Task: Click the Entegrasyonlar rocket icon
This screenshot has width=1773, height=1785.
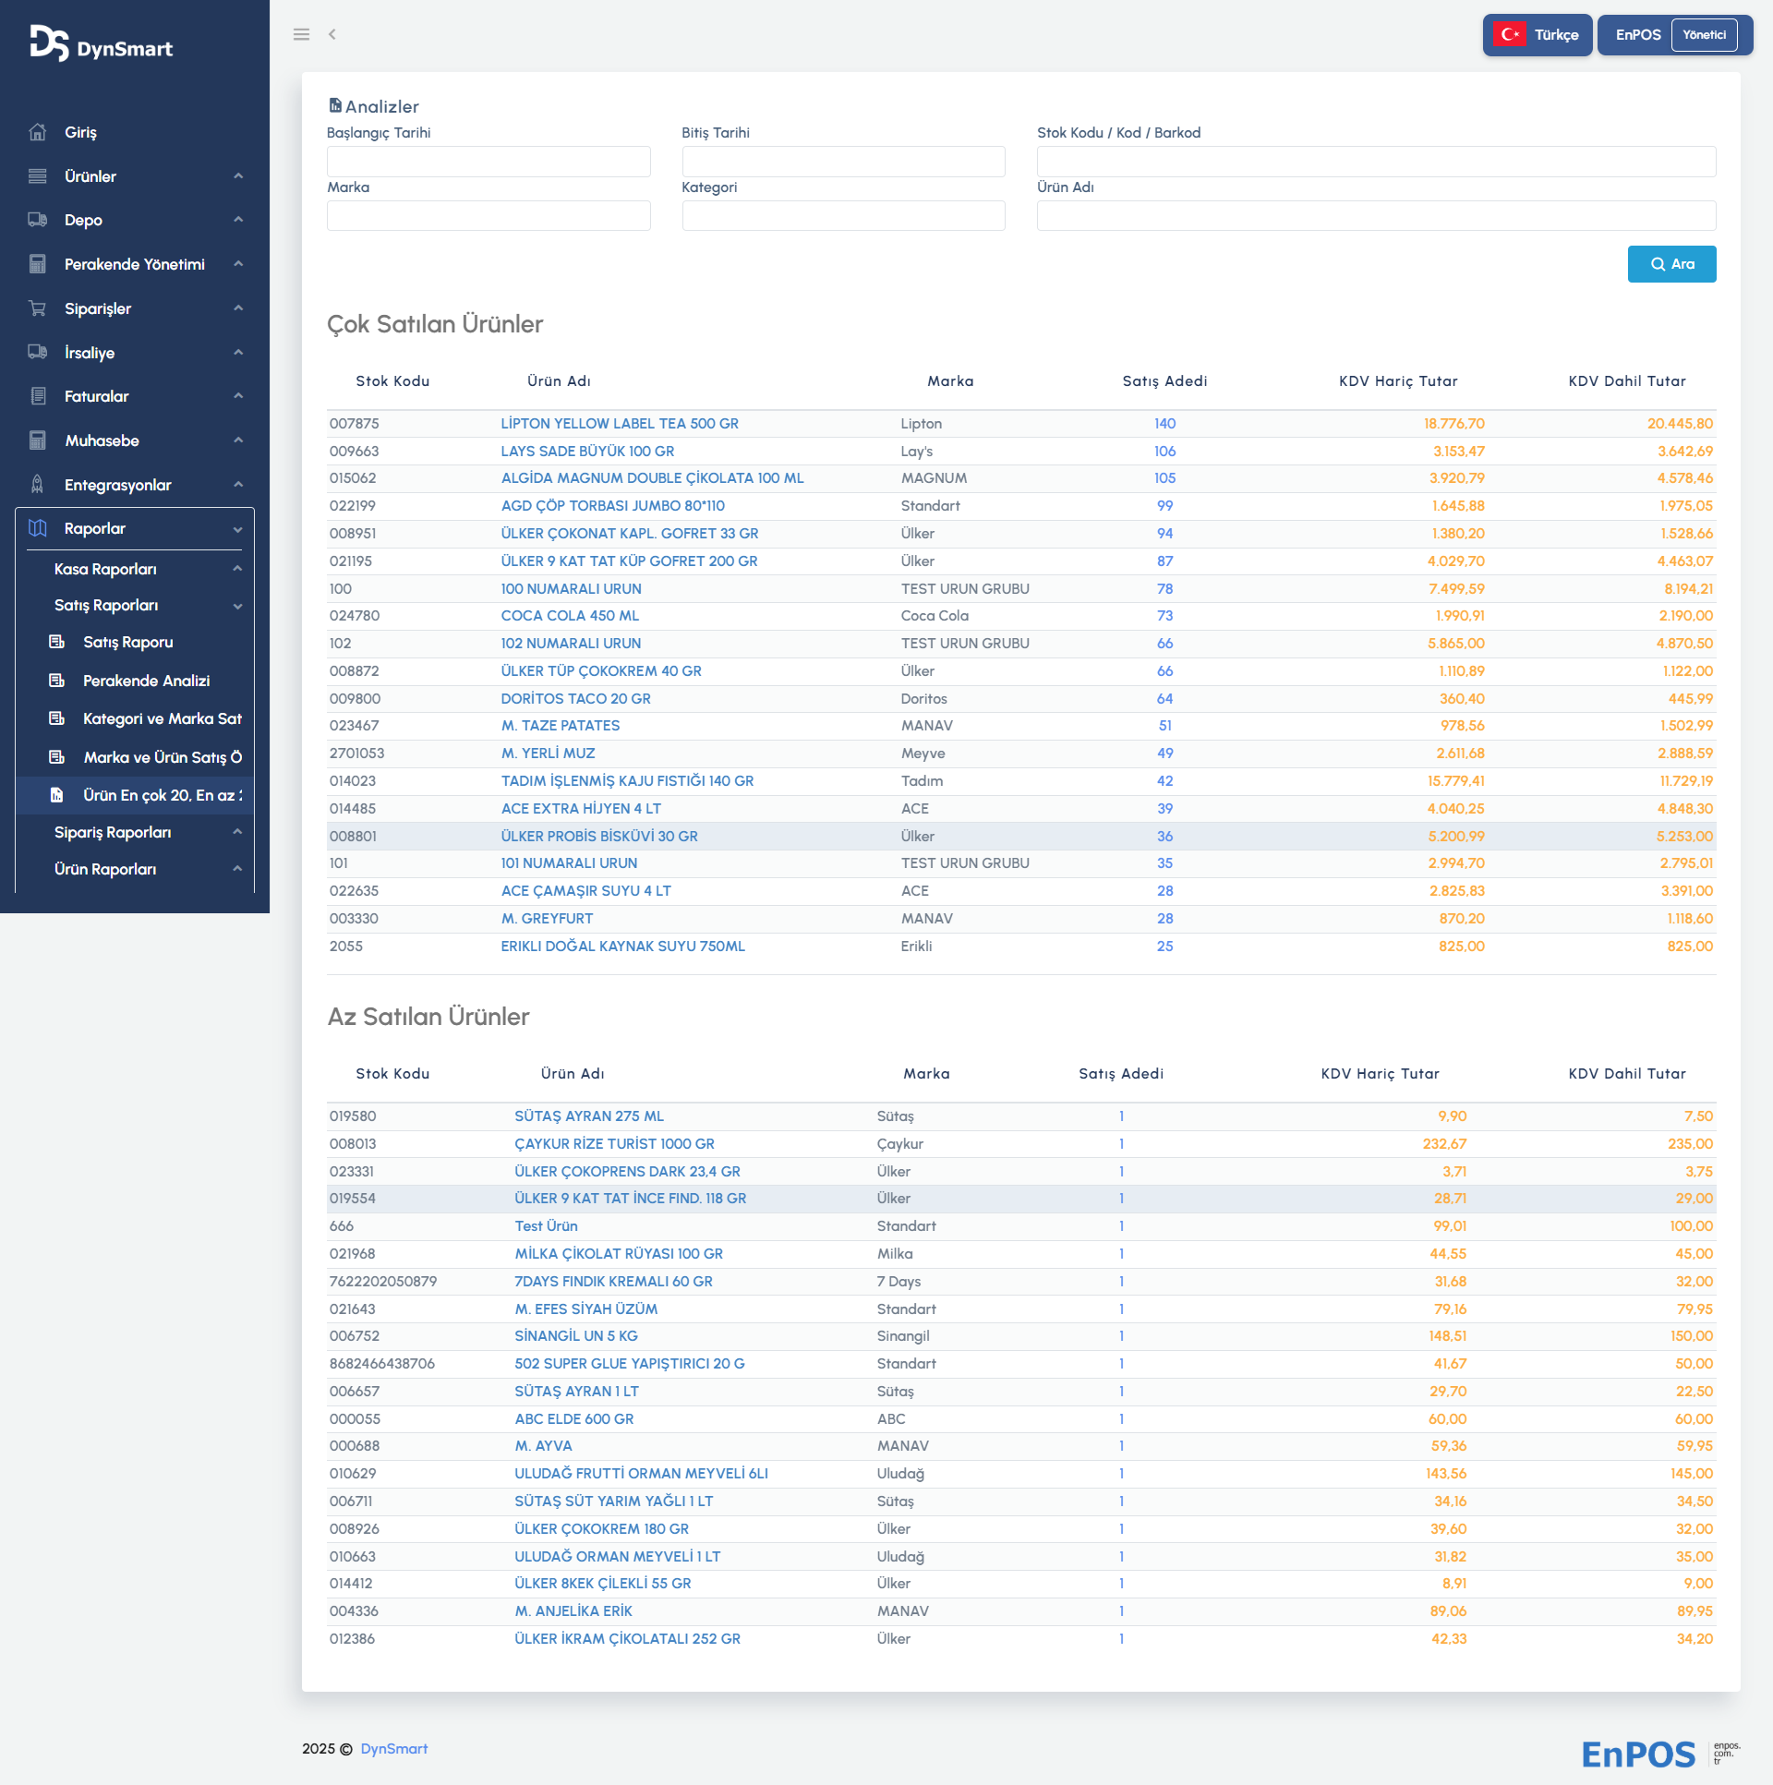Action: tap(37, 484)
